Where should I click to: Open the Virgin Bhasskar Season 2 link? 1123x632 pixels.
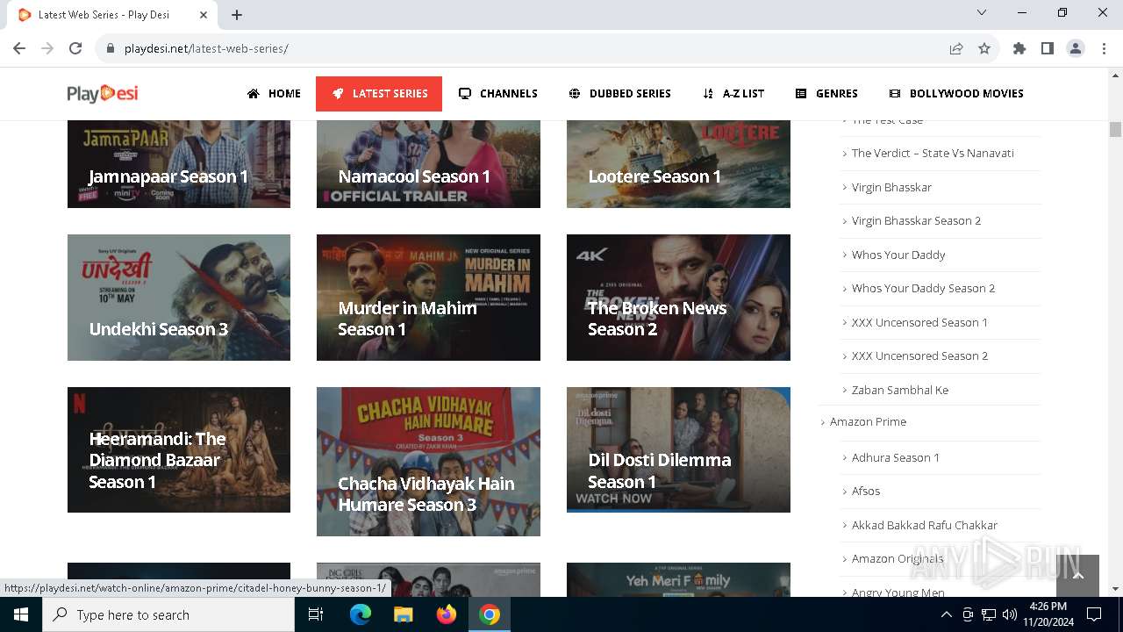click(x=916, y=220)
